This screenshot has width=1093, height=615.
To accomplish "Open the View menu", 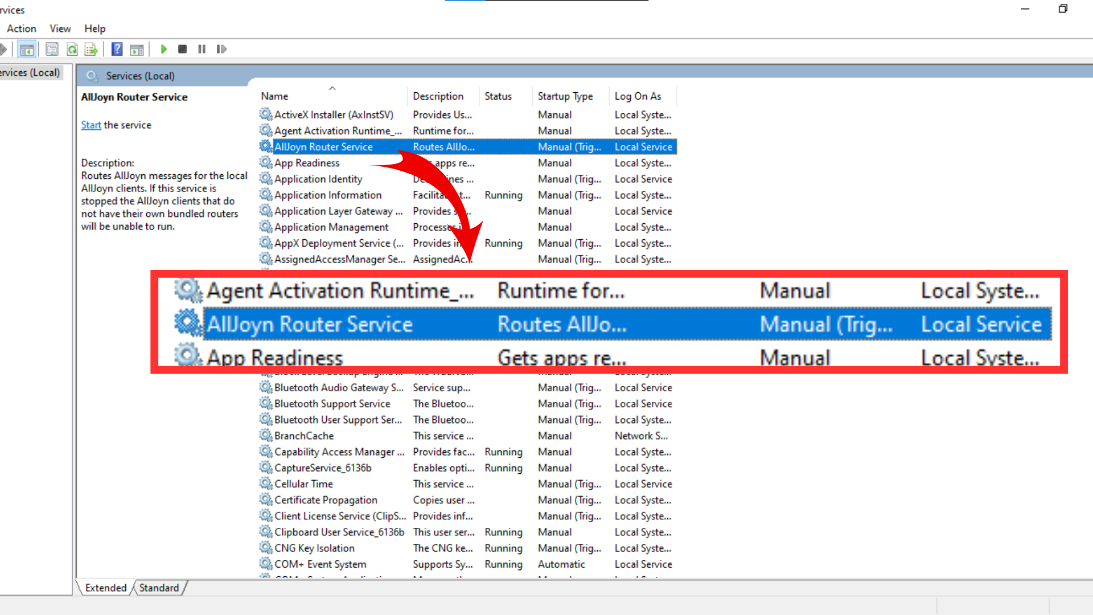I will coord(60,28).
